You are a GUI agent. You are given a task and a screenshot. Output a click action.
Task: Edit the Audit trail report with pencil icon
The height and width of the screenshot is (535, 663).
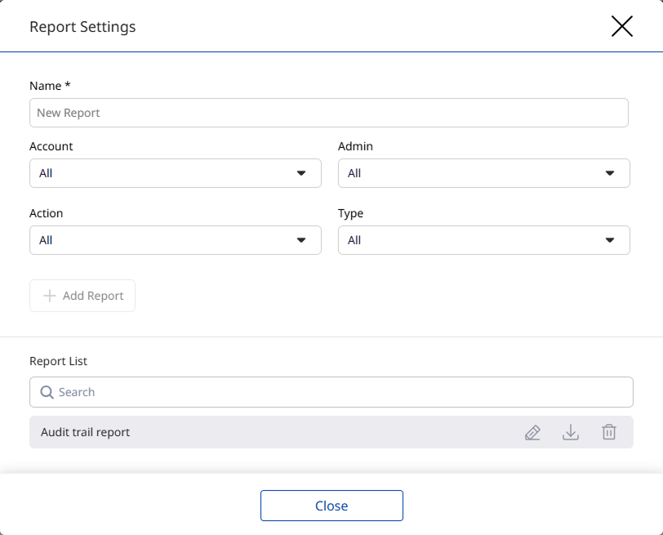[532, 433]
